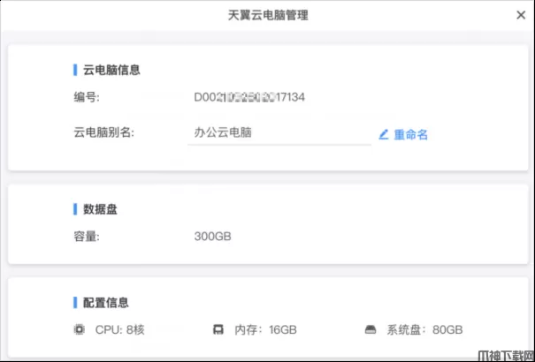Viewport: 535px width, 362px height.
Task: Click the 重命名 rename link
Action: click(411, 134)
